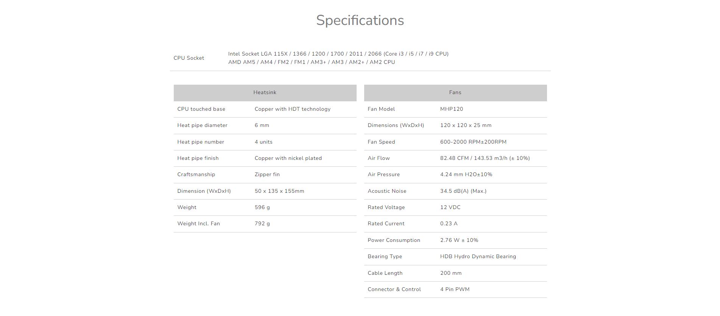Select Copper with nickel plated value
The width and height of the screenshot is (720, 316).
tap(288, 158)
